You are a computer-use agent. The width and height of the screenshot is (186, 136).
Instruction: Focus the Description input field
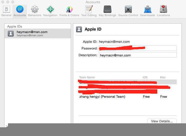click(138, 55)
